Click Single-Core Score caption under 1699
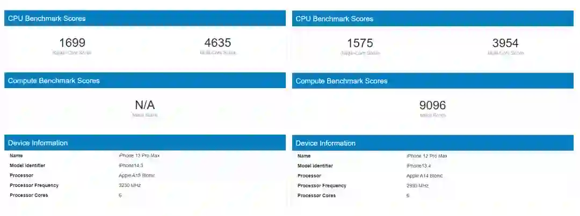580x216 pixels. (x=72, y=53)
